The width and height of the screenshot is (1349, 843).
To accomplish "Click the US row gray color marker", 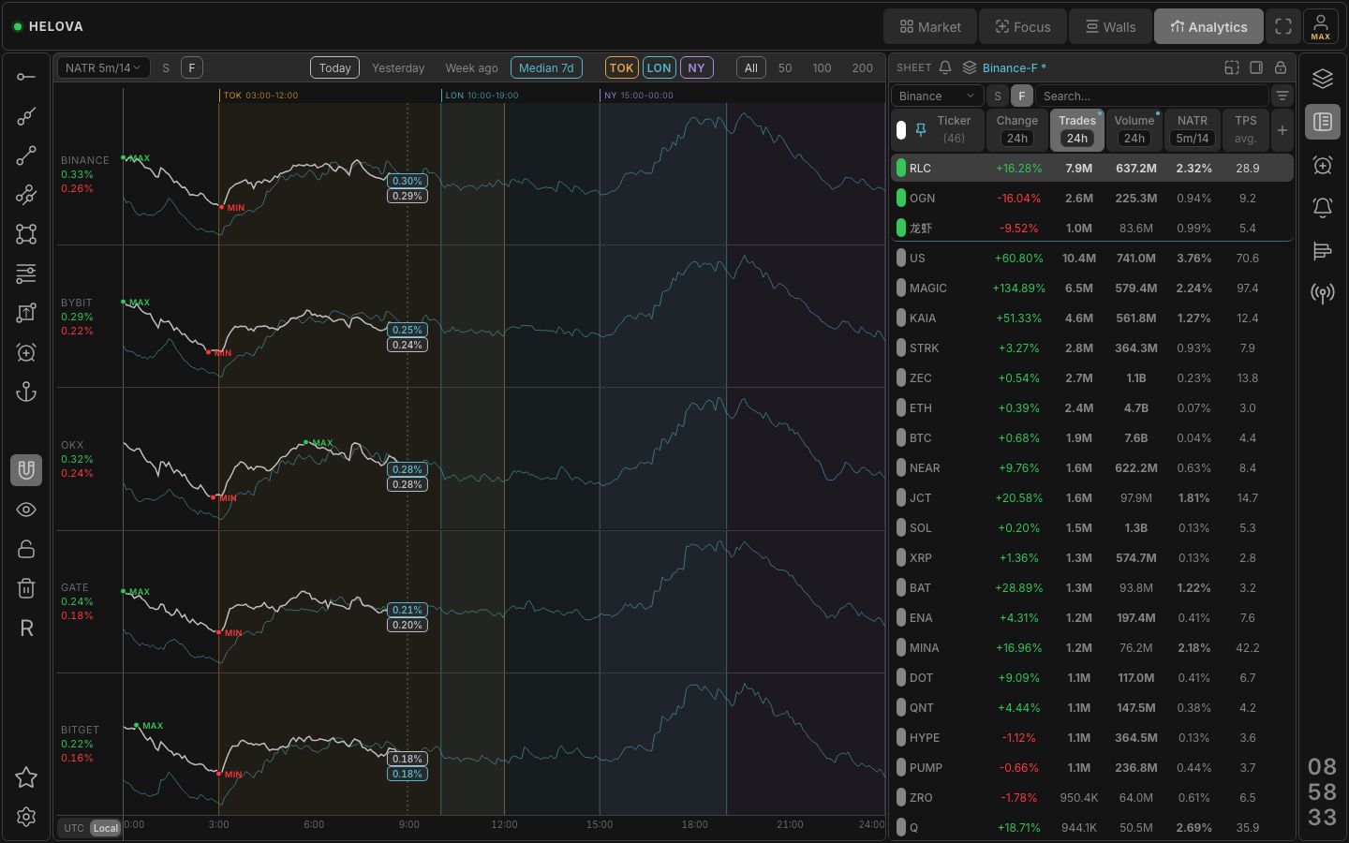I will pyautogui.click(x=901, y=258).
